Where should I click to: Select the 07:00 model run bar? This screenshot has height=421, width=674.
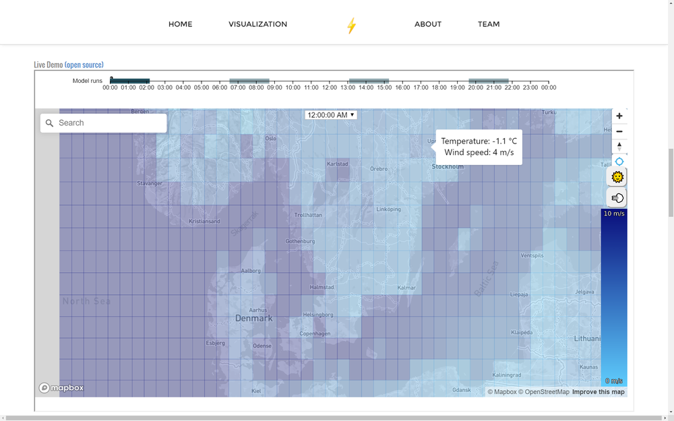click(249, 81)
